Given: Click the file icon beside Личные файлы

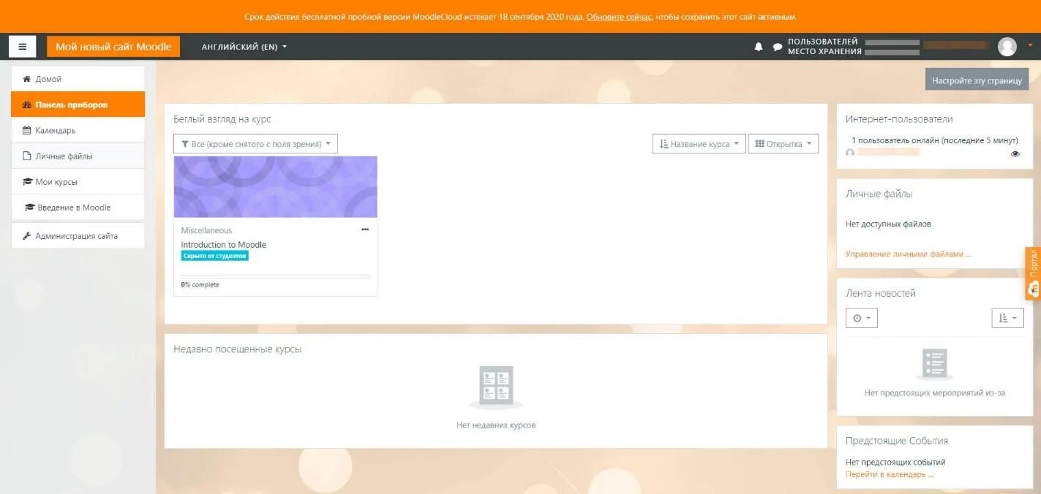Looking at the screenshot, I should coord(27,156).
